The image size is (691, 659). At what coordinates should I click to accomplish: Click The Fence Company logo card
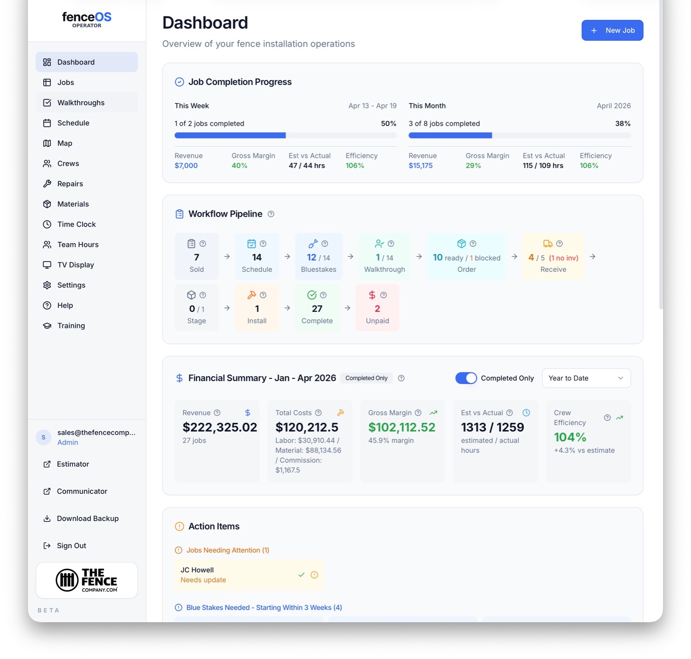[87, 580]
